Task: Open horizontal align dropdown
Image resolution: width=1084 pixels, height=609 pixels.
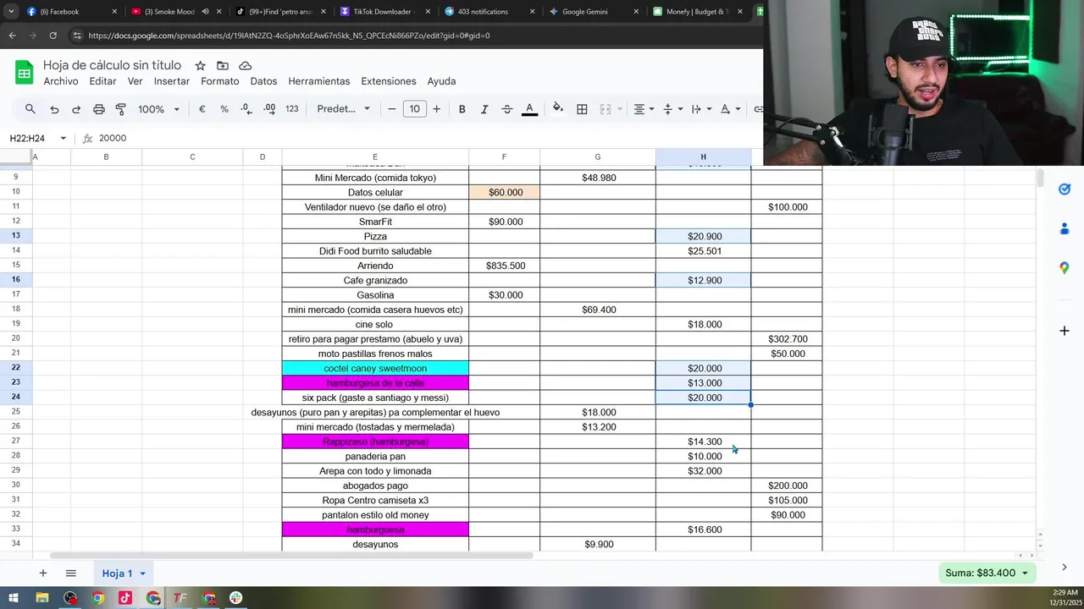Action: (644, 109)
